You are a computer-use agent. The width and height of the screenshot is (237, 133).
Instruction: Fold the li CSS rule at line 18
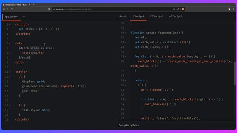click(10, 105)
